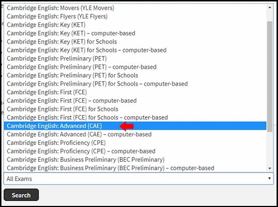Image resolution: width=278 pixels, height=207 pixels.
Task: Choose Preliminary (PET) for Schools
Action: (x=135, y=75)
